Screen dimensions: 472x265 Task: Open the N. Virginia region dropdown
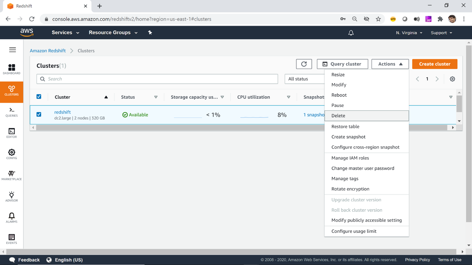(x=409, y=33)
